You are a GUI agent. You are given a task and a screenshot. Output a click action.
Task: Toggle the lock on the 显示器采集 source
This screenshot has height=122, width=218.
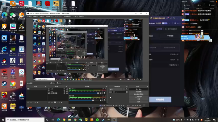tap(67, 93)
